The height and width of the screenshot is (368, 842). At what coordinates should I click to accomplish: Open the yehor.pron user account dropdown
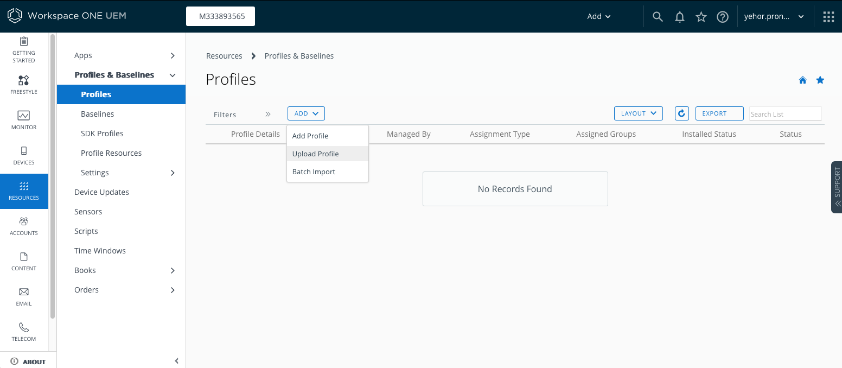coord(774,16)
